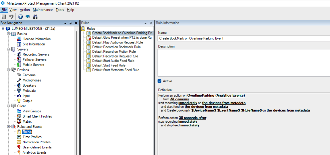Click the Speakers device icon

(19, 86)
